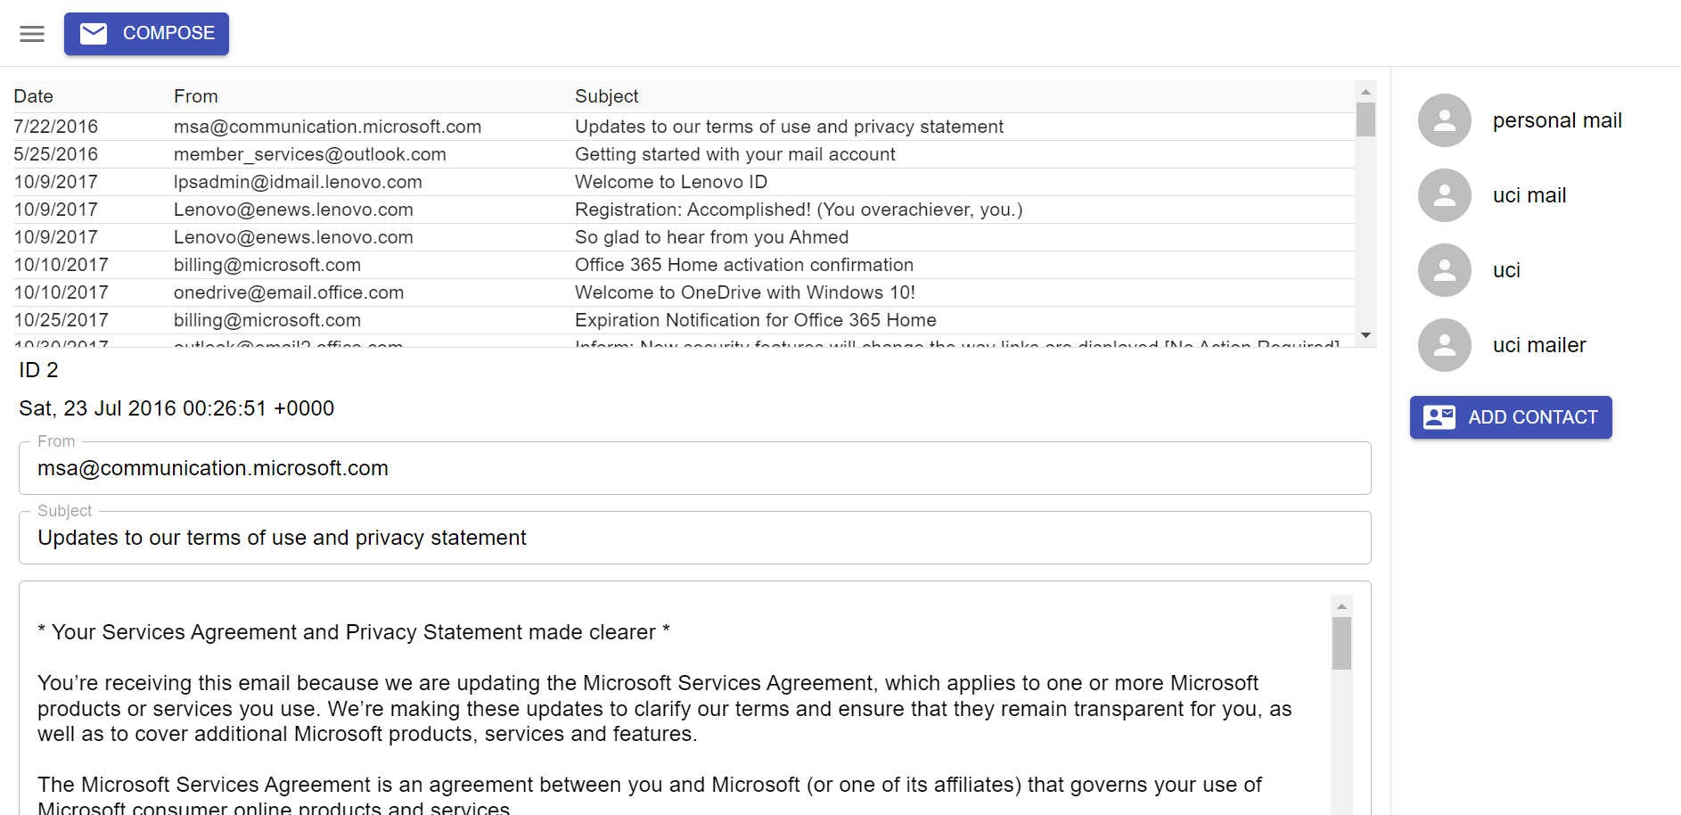Click onedrive@email.office.com sender cell
Image resolution: width=1681 pixels, height=815 pixels.
pyautogui.click(x=289, y=292)
